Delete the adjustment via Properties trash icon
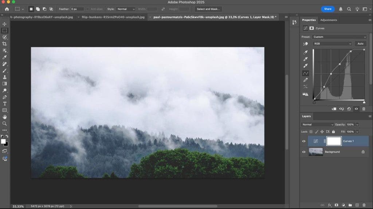The image size is (373, 209). point(364,109)
